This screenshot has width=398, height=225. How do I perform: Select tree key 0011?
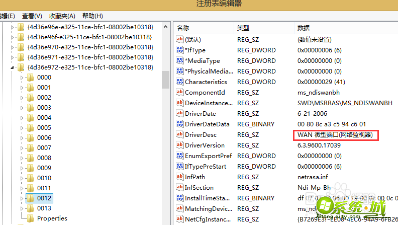[44, 188]
